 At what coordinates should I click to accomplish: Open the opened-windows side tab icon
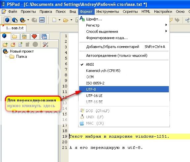click(44, 36)
